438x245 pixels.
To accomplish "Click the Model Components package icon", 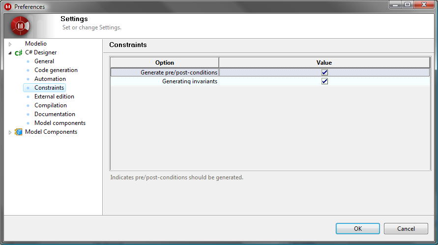I will point(19,132).
